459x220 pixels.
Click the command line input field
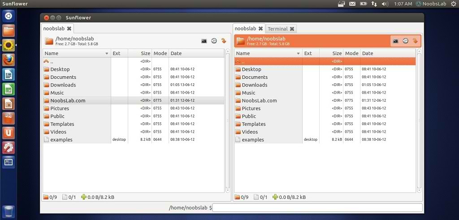[x=318, y=208]
